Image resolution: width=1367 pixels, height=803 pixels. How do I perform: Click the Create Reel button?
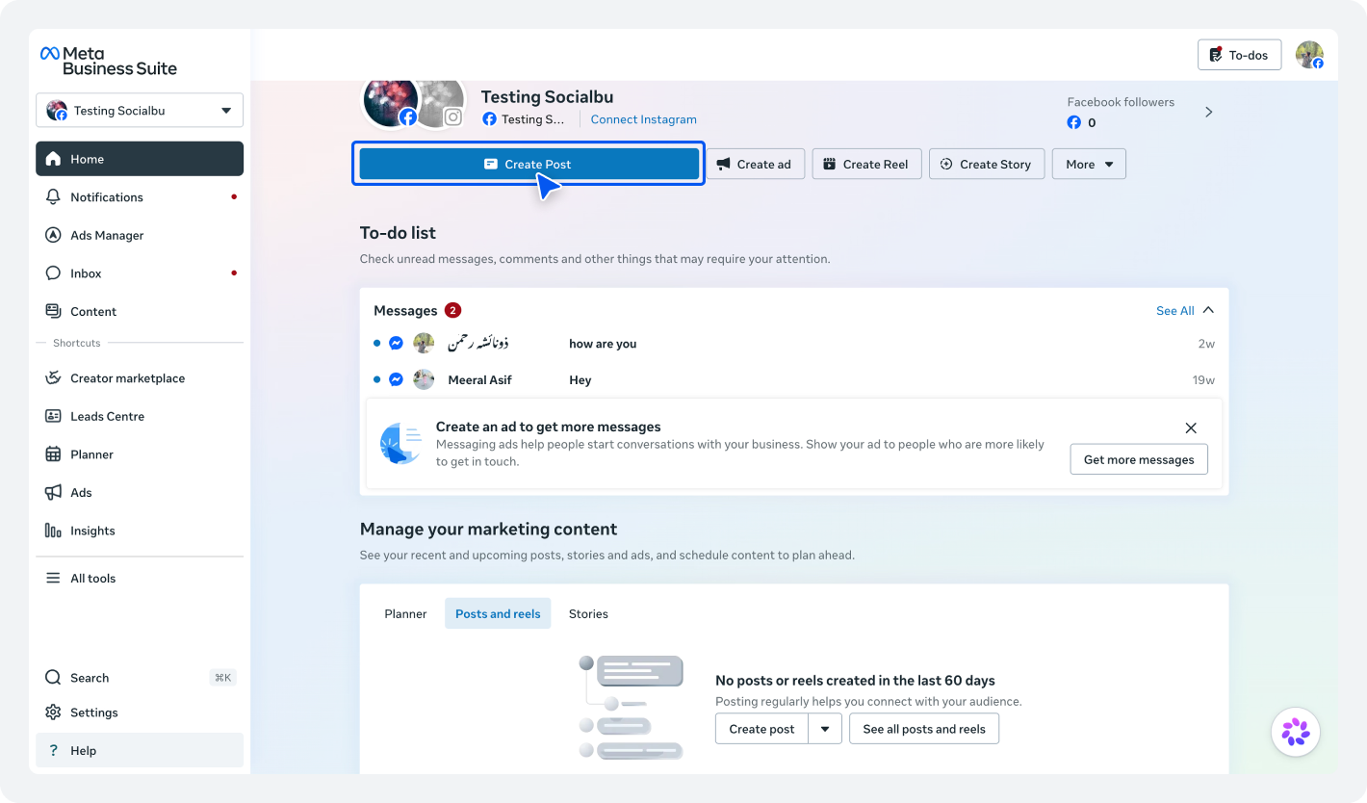[866, 164]
